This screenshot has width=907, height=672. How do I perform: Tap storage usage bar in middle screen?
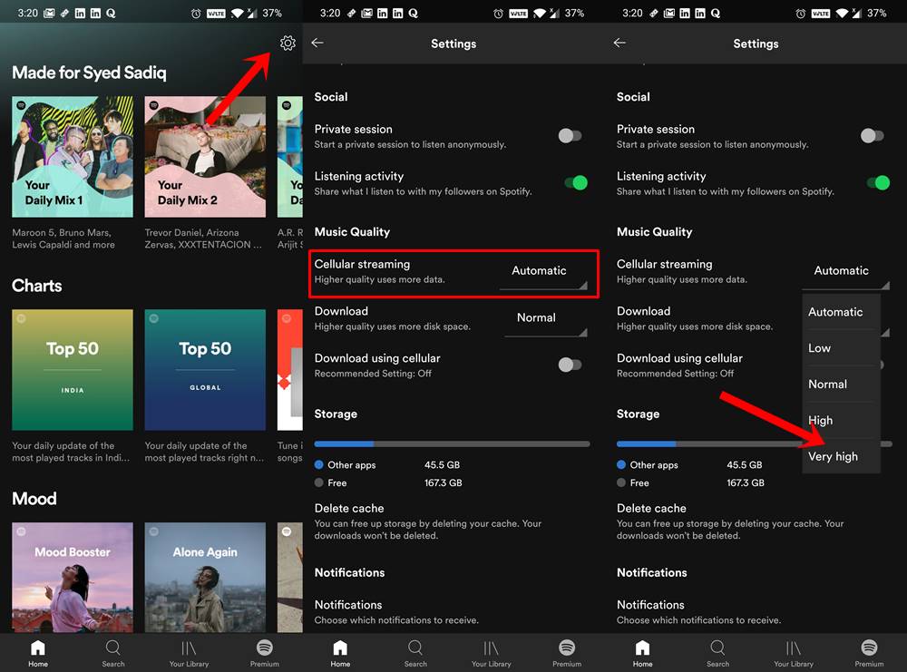(452, 444)
